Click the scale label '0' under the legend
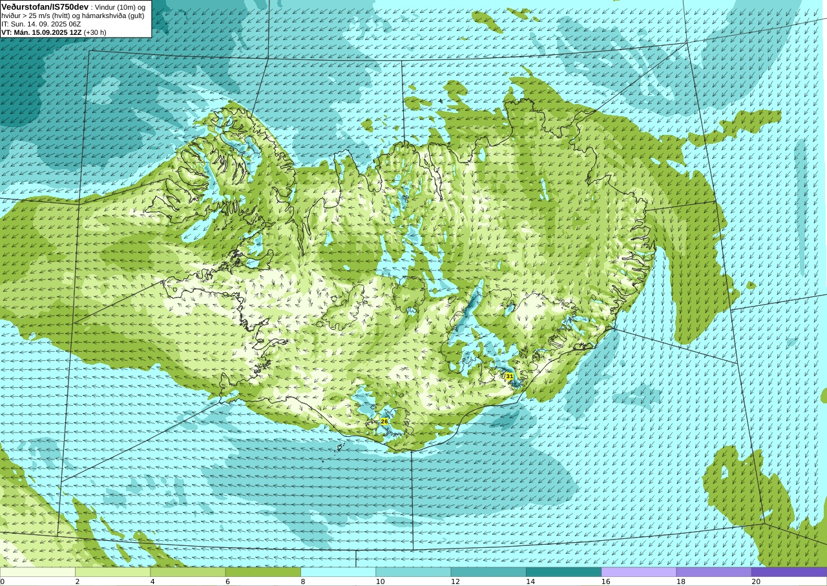This screenshot has height=586, width=827. coord(3,581)
